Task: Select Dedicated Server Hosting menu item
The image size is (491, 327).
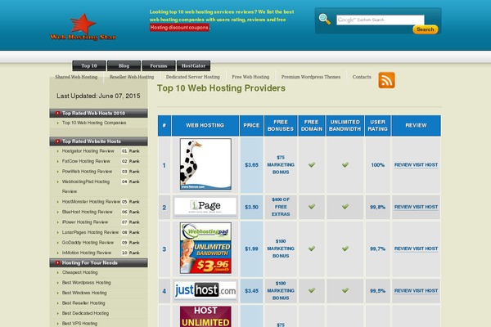Action: point(192,77)
